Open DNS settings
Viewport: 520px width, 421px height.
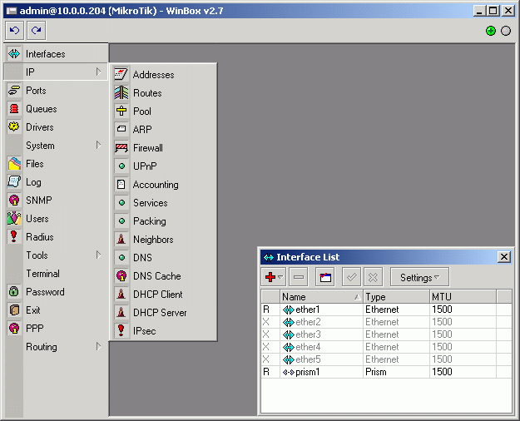(163, 257)
